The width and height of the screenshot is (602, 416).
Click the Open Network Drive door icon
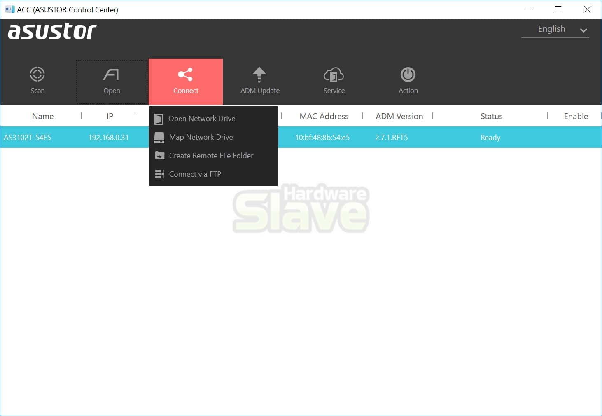point(159,119)
